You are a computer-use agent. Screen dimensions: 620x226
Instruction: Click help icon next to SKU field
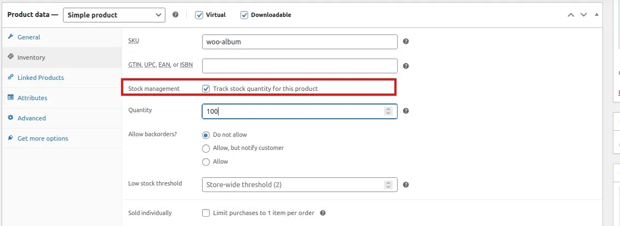[406, 42]
